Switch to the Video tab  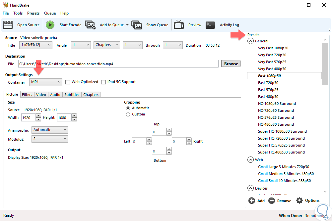pyautogui.click(x=41, y=95)
